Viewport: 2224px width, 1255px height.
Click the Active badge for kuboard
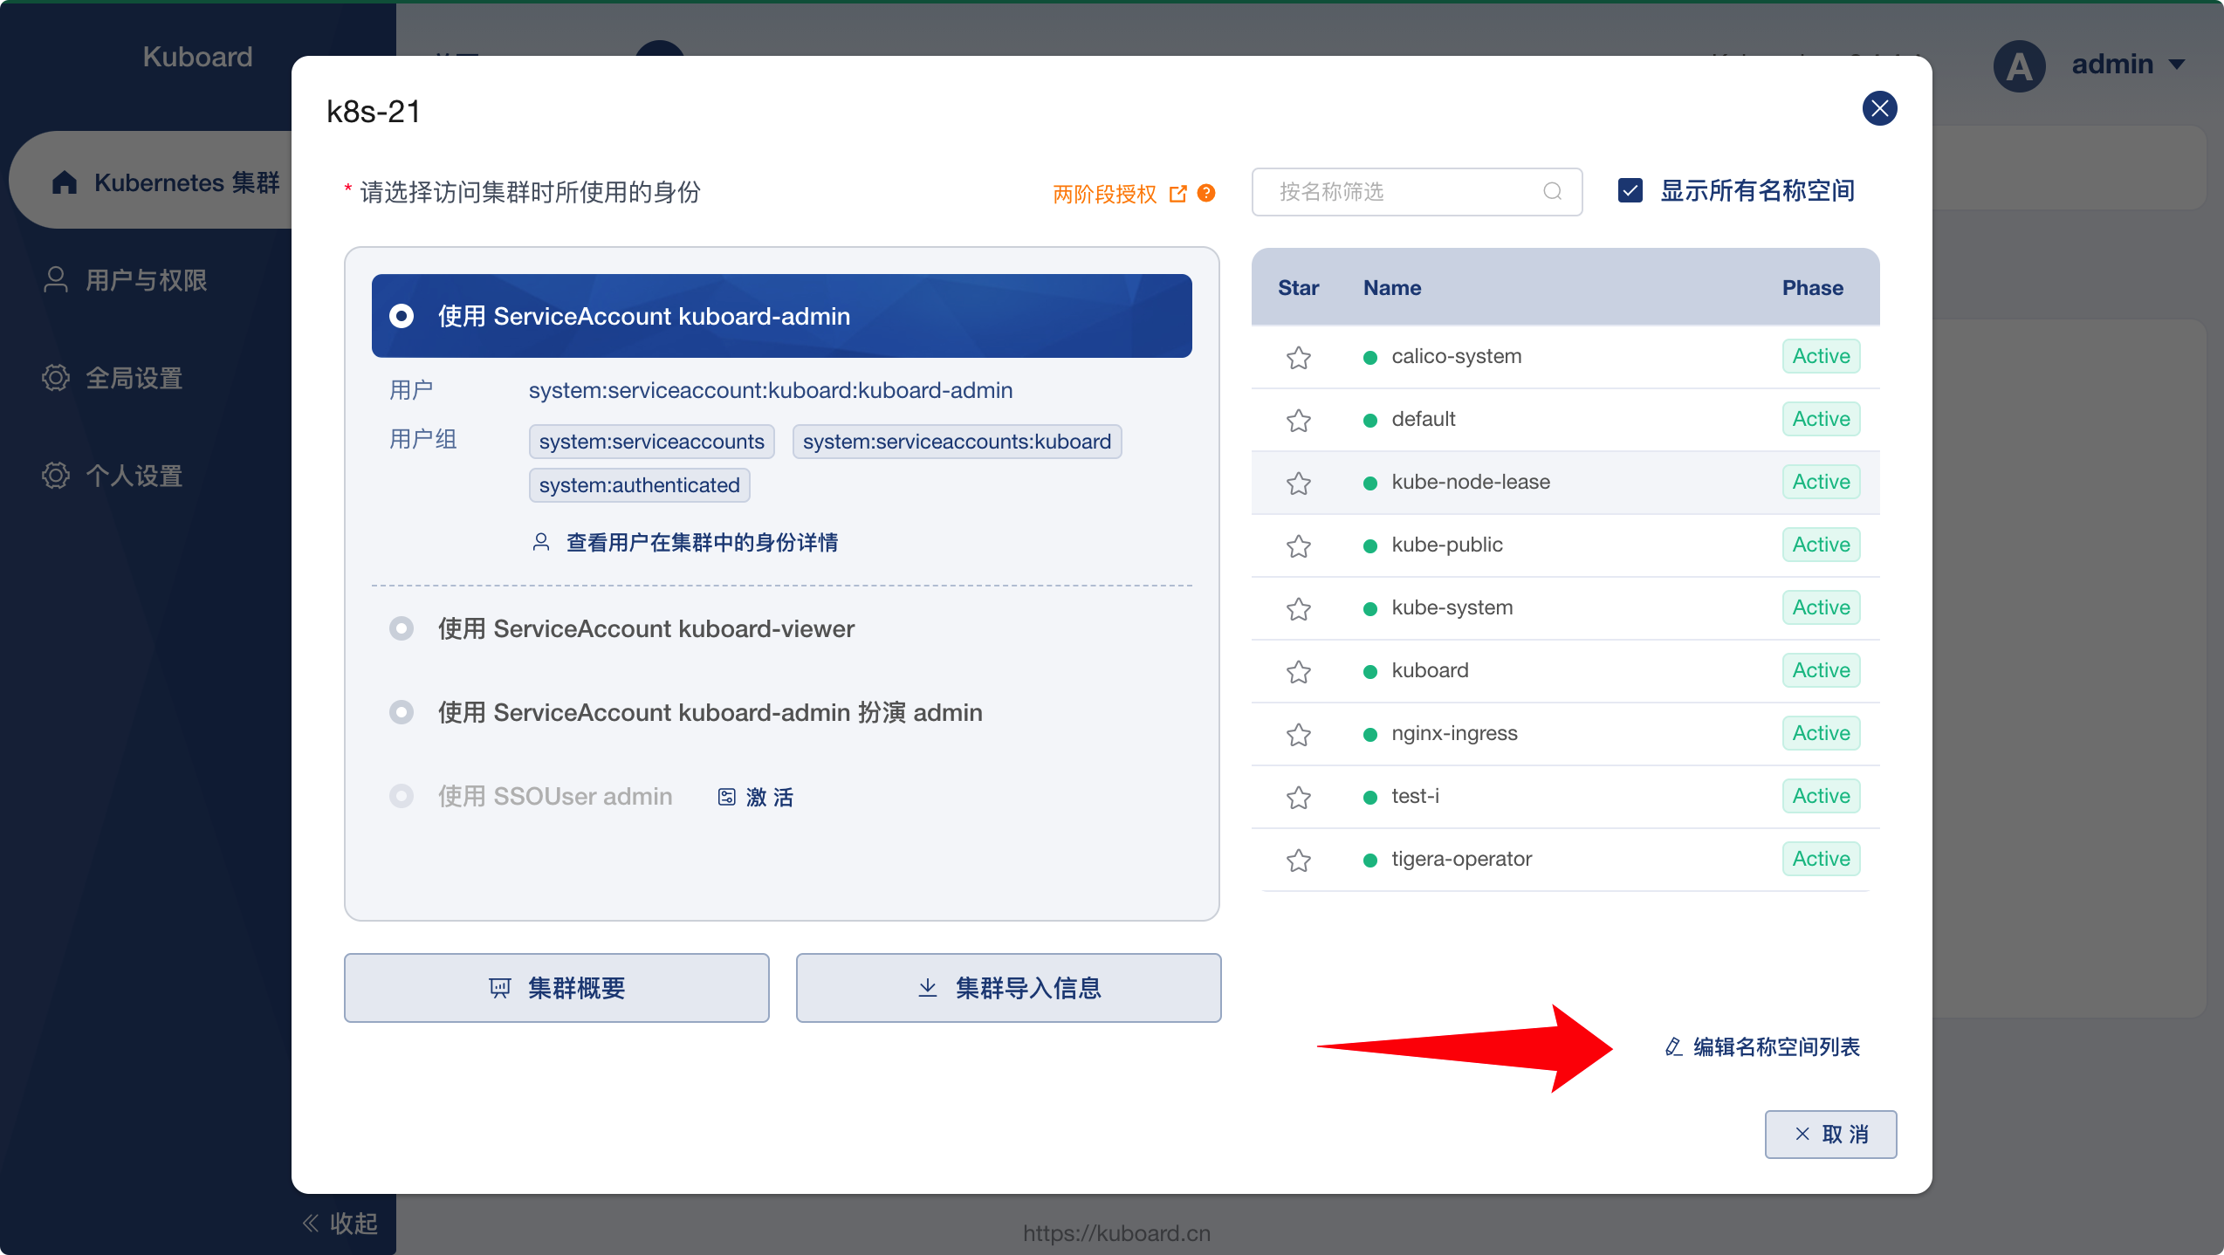coord(1821,670)
